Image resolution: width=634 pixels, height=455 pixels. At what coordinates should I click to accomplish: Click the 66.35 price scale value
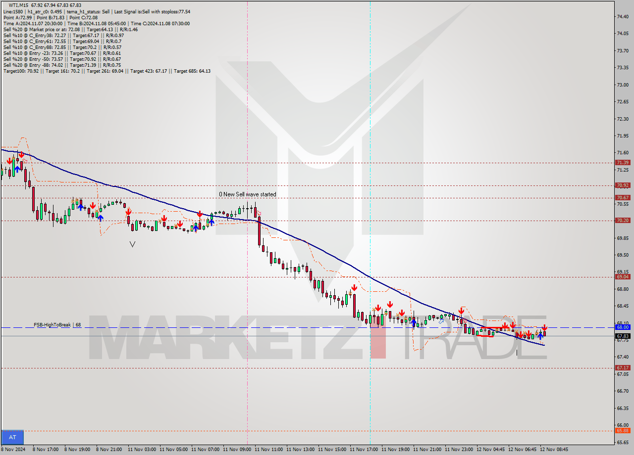[623, 408]
